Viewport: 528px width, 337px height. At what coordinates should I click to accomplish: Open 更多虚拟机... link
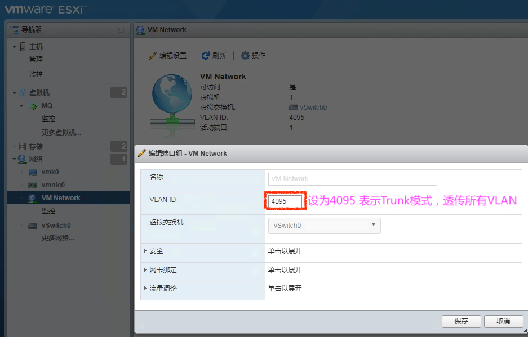61,133
